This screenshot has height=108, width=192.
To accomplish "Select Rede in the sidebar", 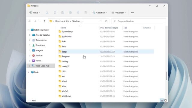I will [36, 72].
